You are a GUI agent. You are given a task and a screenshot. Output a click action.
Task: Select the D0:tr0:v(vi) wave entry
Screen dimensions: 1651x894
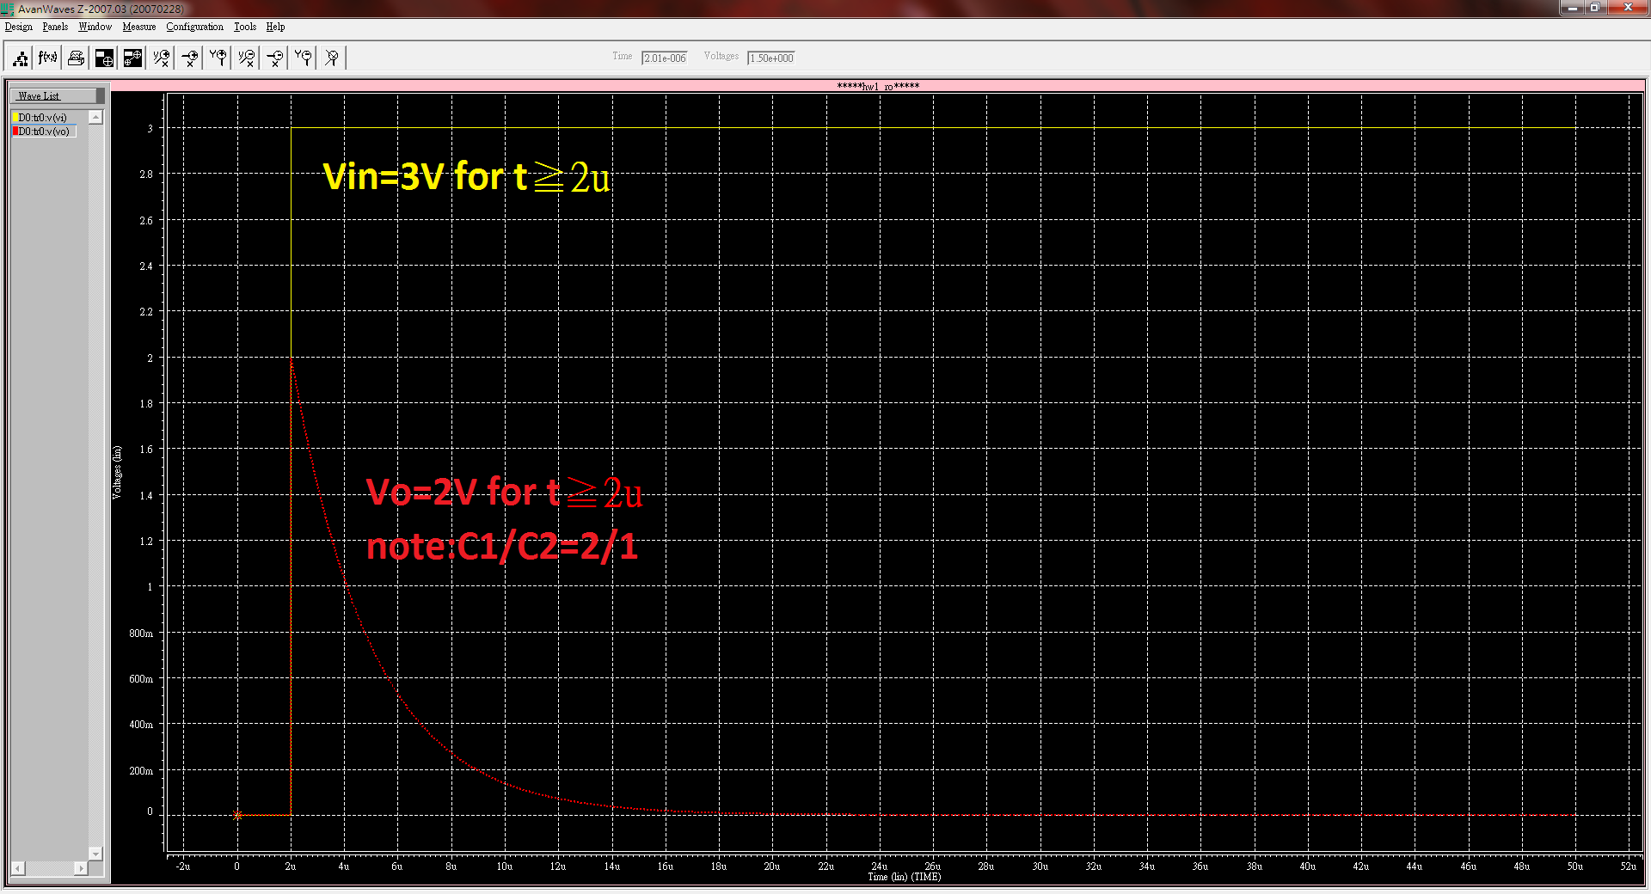(43, 118)
